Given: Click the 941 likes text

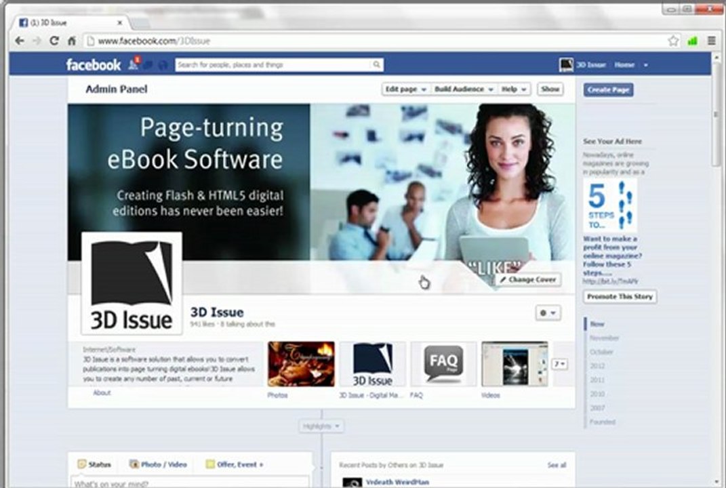Looking at the screenshot, I should click(202, 324).
